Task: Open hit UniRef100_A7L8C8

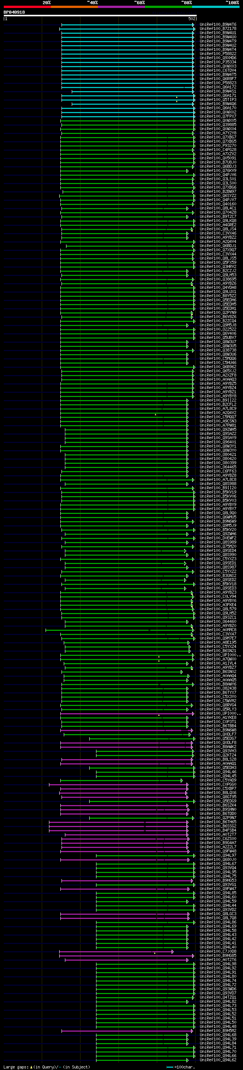Action: (x=218, y=479)
